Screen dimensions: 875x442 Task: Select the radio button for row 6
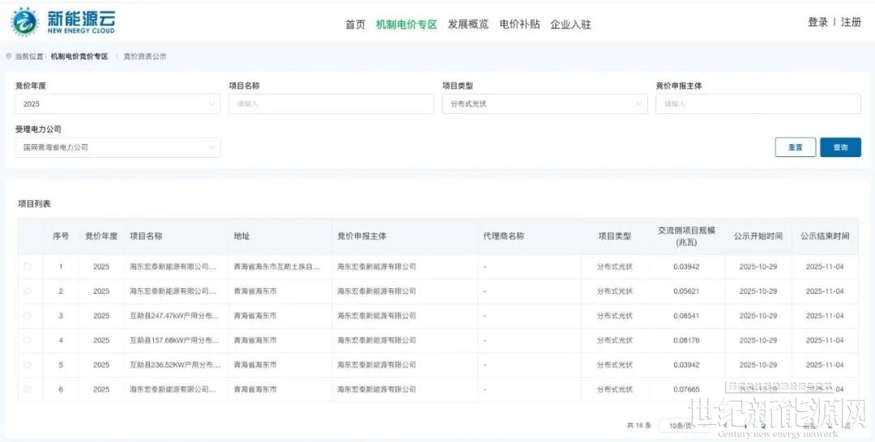click(28, 389)
